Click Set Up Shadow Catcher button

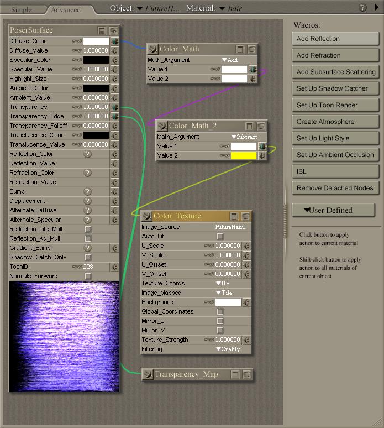[335, 88]
